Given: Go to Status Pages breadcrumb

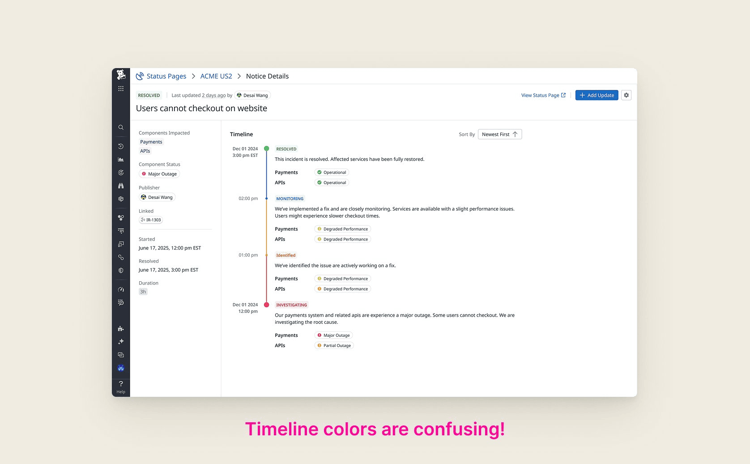Looking at the screenshot, I should tap(166, 76).
